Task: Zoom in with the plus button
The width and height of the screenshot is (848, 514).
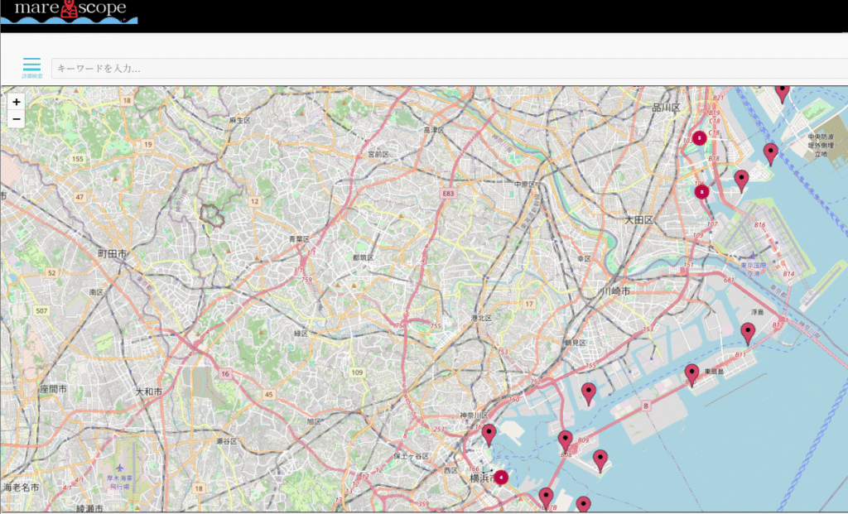Action: tap(17, 102)
